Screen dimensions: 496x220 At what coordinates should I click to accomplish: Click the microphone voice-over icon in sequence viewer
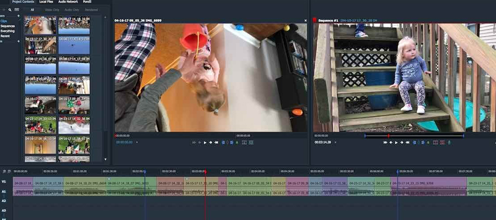(449, 142)
